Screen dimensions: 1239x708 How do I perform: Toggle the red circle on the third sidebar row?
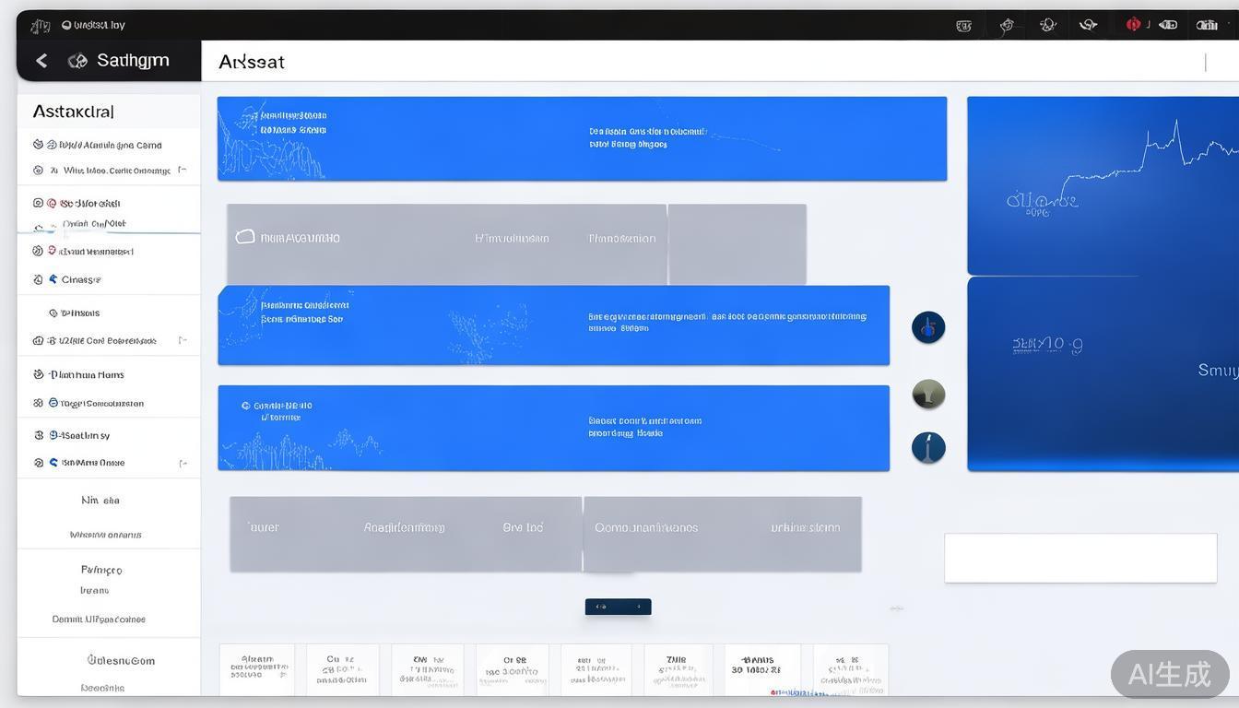click(x=53, y=203)
